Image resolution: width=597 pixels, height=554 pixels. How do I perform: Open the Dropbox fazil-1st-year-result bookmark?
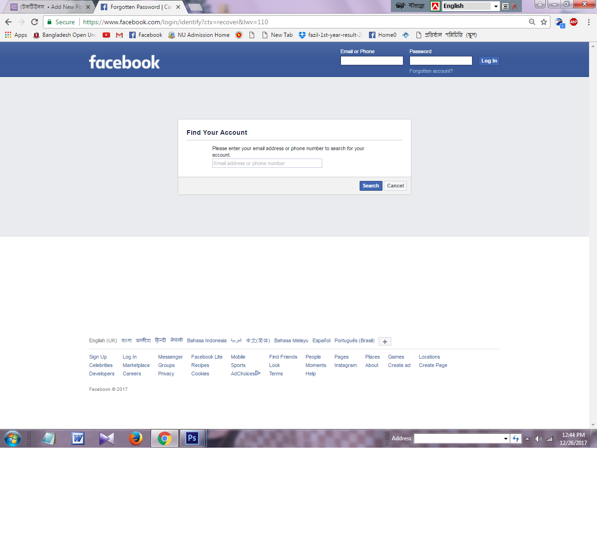(330, 35)
